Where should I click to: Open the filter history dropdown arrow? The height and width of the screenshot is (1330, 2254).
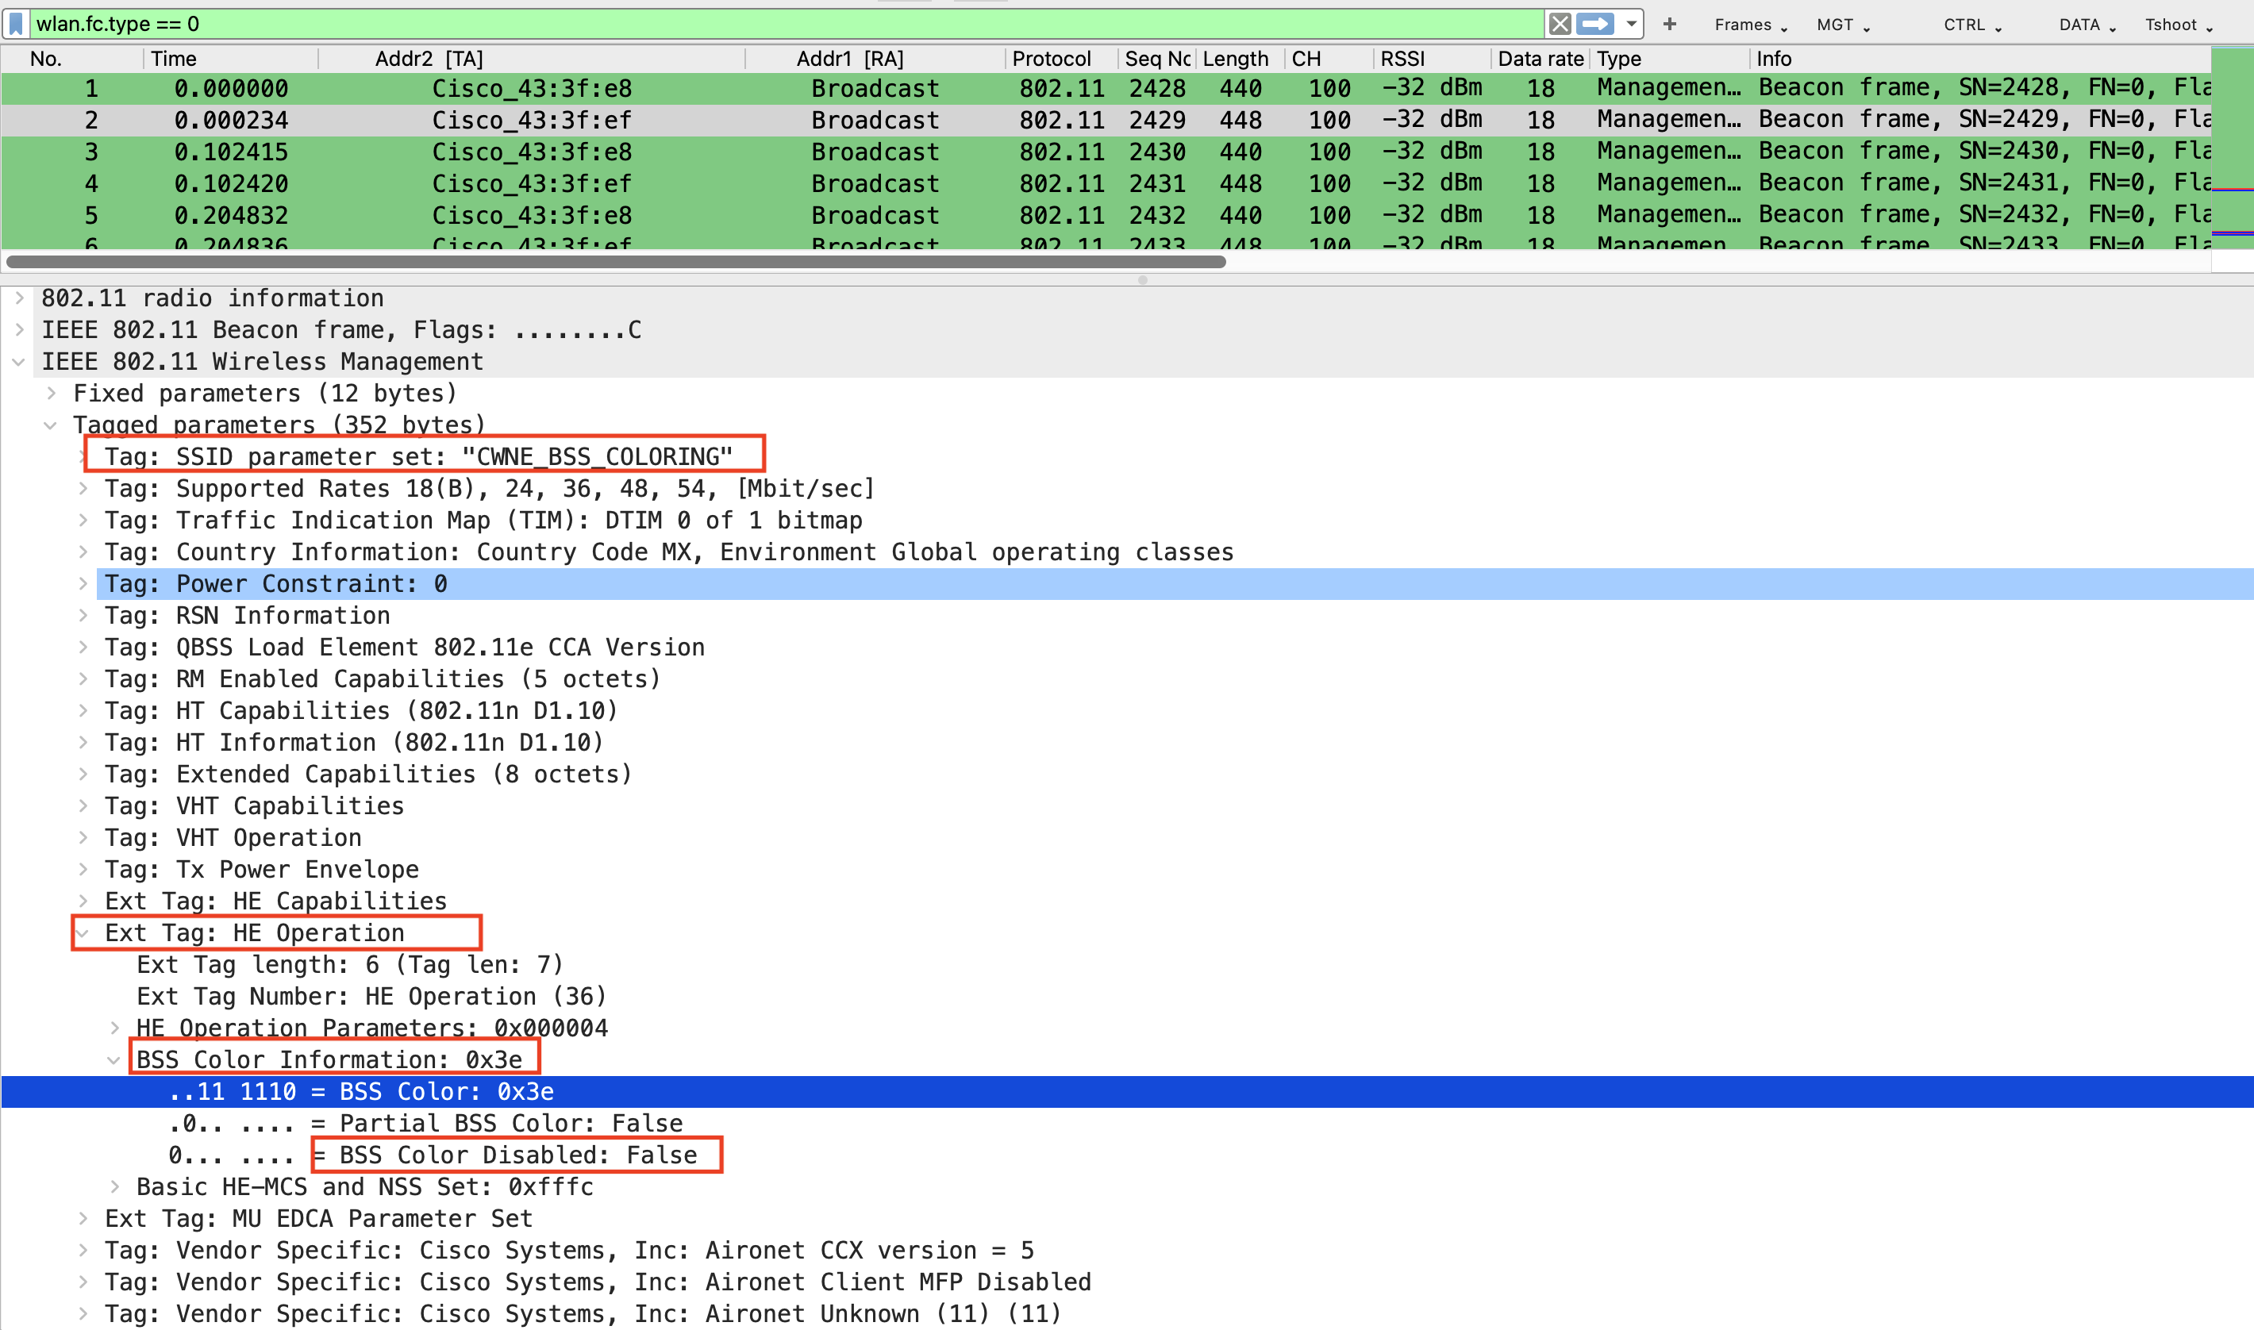point(1631,24)
